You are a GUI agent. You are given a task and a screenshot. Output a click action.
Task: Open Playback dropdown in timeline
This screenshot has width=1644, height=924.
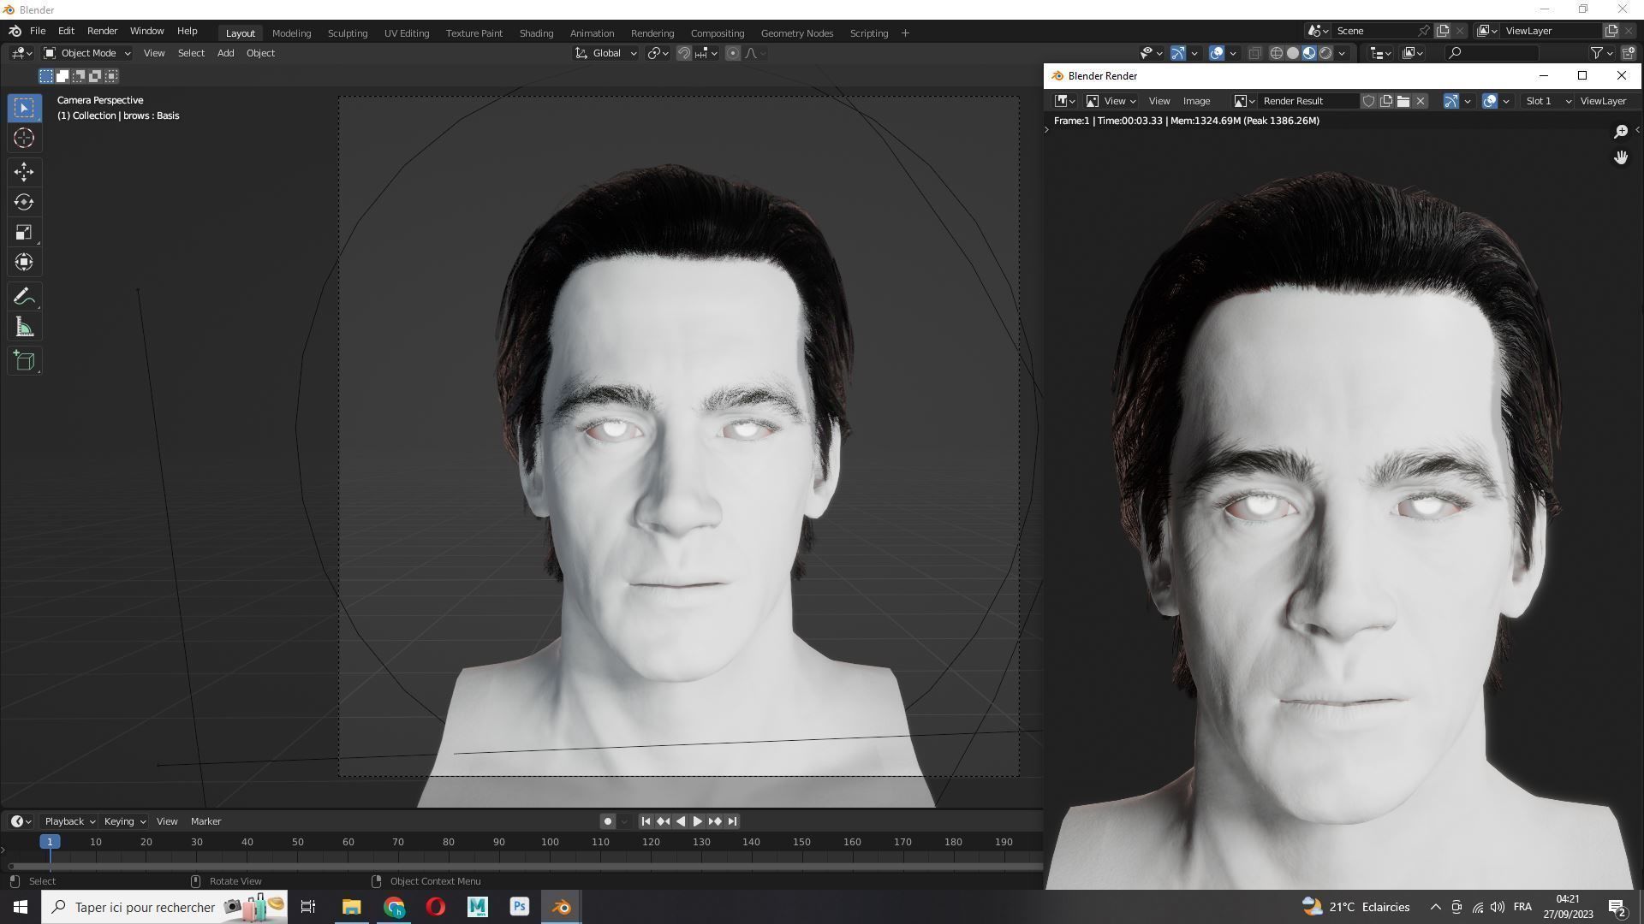pyautogui.click(x=70, y=821)
